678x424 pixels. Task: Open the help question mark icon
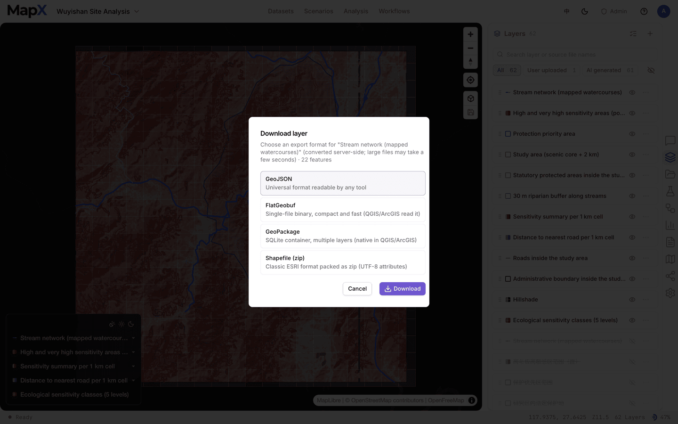[644, 11]
